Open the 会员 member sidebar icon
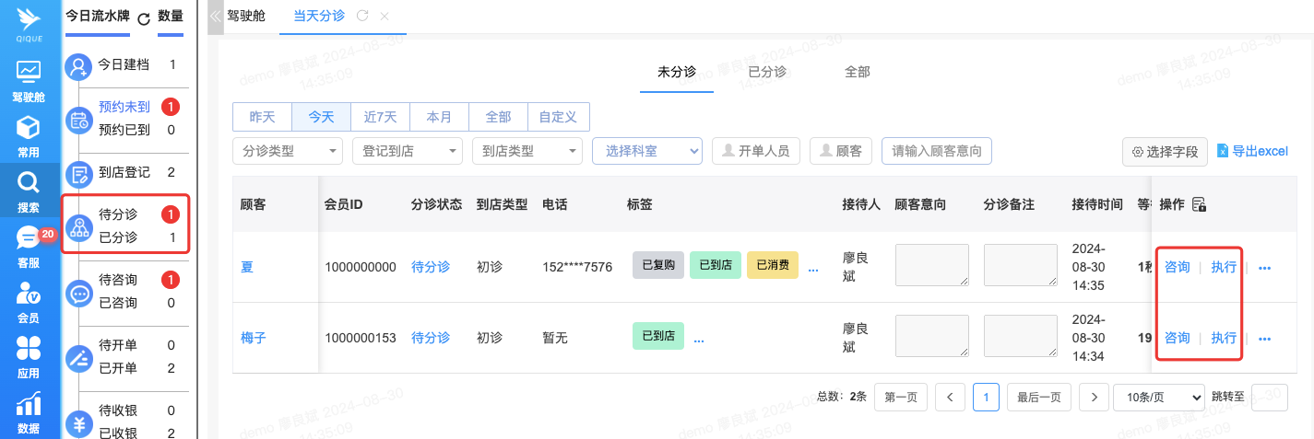This screenshot has width=1314, height=439. 28,301
